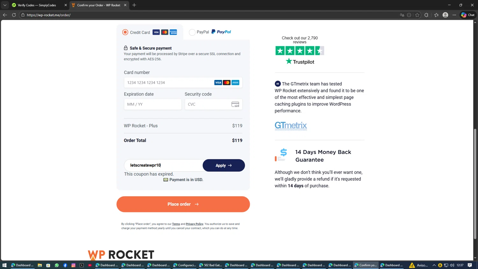Click the Amex icon inside card number field

click(x=235, y=83)
